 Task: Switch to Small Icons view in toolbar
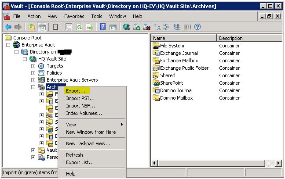click(167, 27)
